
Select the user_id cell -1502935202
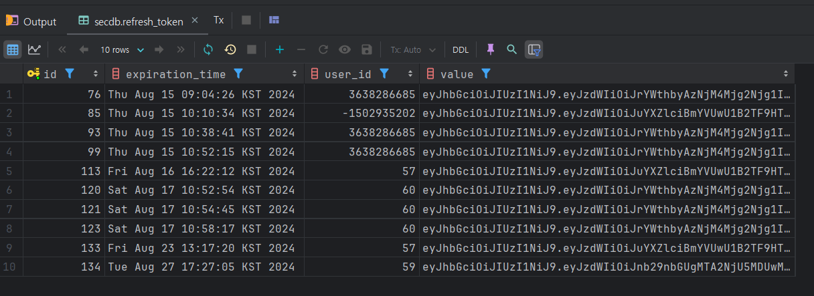pos(361,114)
